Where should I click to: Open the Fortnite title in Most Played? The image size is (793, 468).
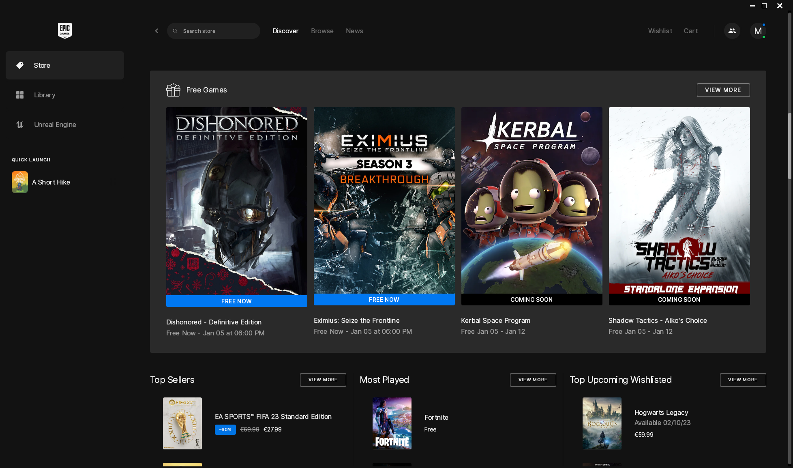tap(436, 417)
